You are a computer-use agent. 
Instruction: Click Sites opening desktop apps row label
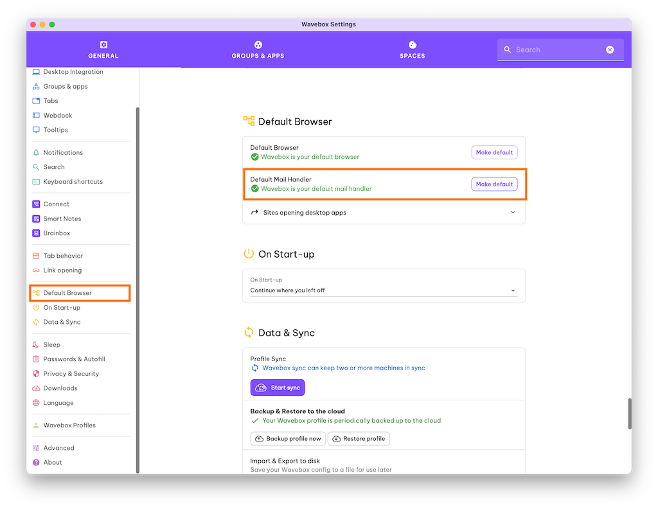pos(305,213)
